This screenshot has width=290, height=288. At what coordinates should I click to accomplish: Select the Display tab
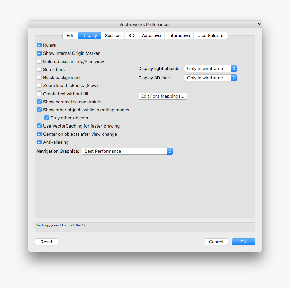coord(90,35)
